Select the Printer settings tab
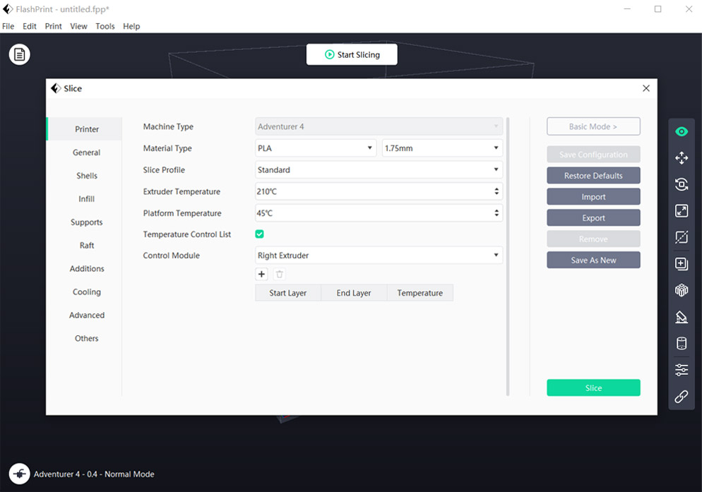Viewport: 702px width, 492px height. (x=84, y=129)
